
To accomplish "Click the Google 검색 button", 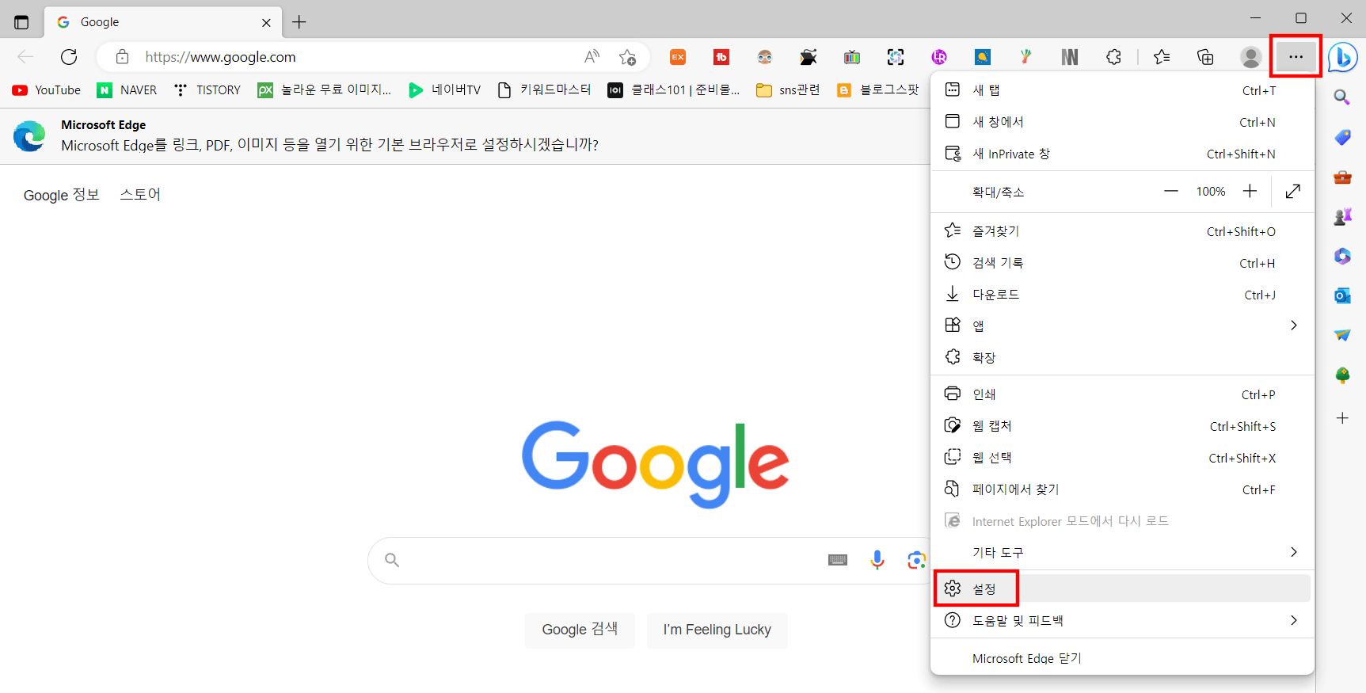I will point(580,630).
